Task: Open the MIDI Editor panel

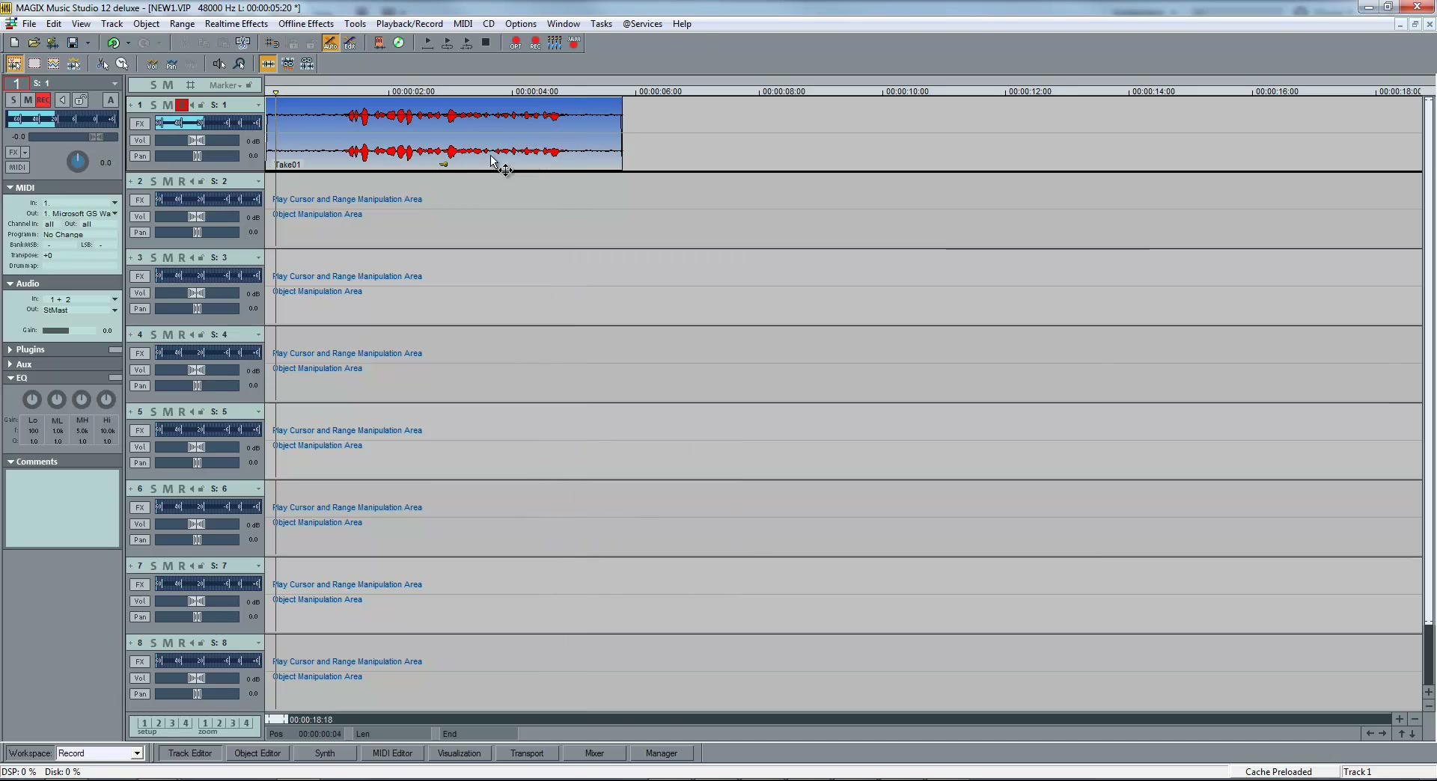Action: coord(392,753)
